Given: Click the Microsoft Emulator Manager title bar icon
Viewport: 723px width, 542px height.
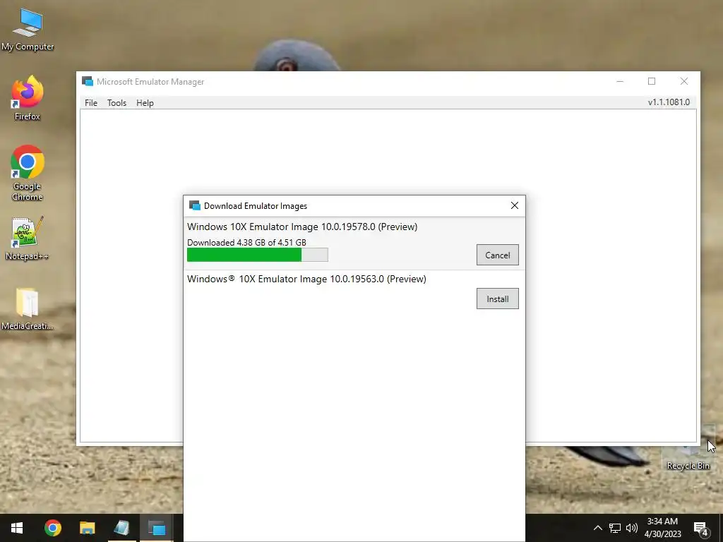Looking at the screenshot, I should (87, 82).
